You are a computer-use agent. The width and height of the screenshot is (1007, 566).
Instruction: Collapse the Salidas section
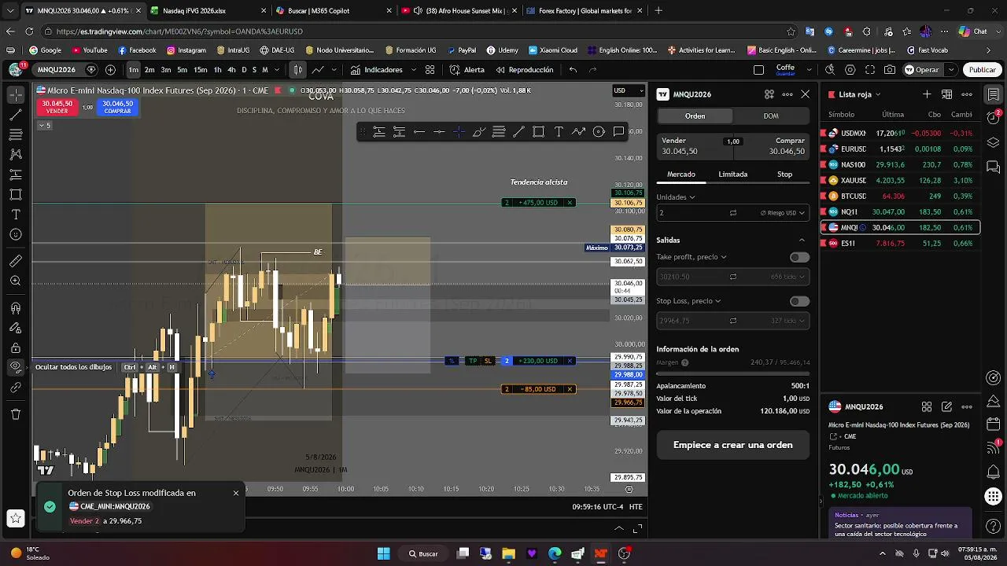point(802,240)
